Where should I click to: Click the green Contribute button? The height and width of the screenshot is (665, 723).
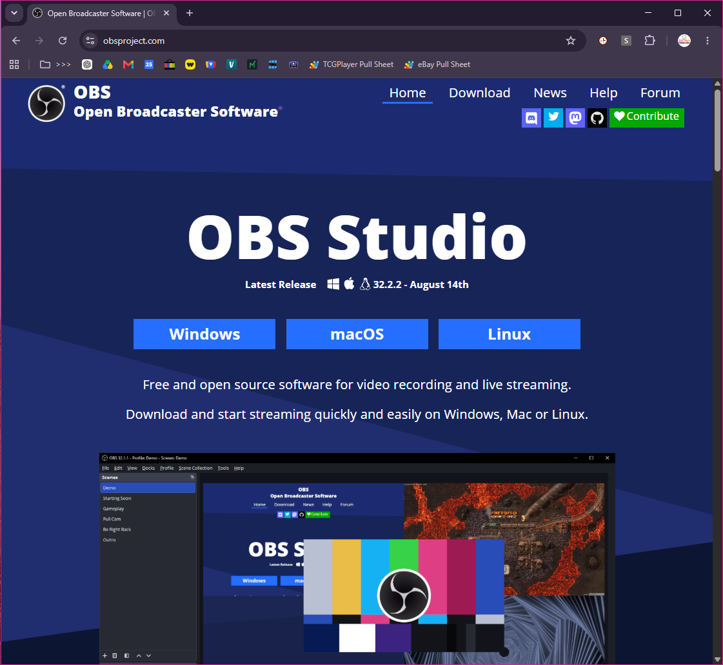[646, 118]
